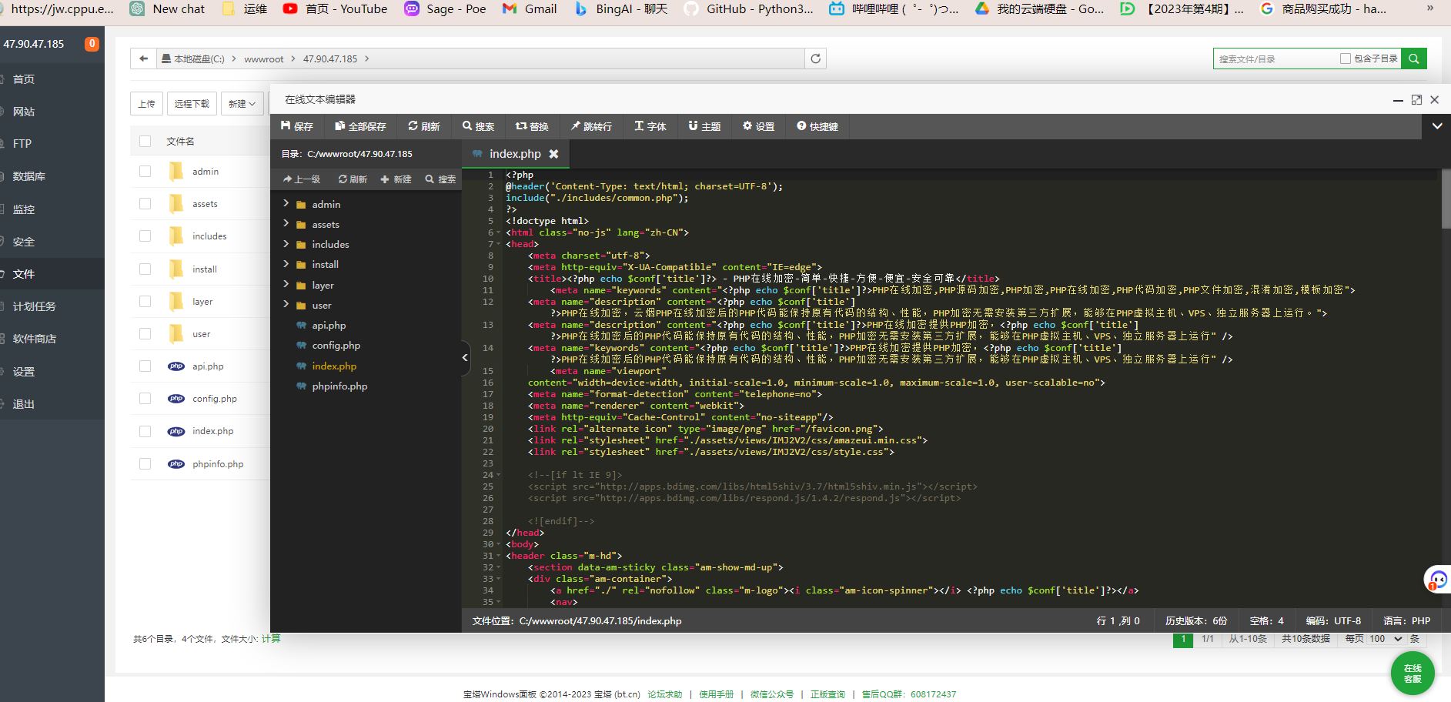Click the Save button in editor toolbar

297,126
